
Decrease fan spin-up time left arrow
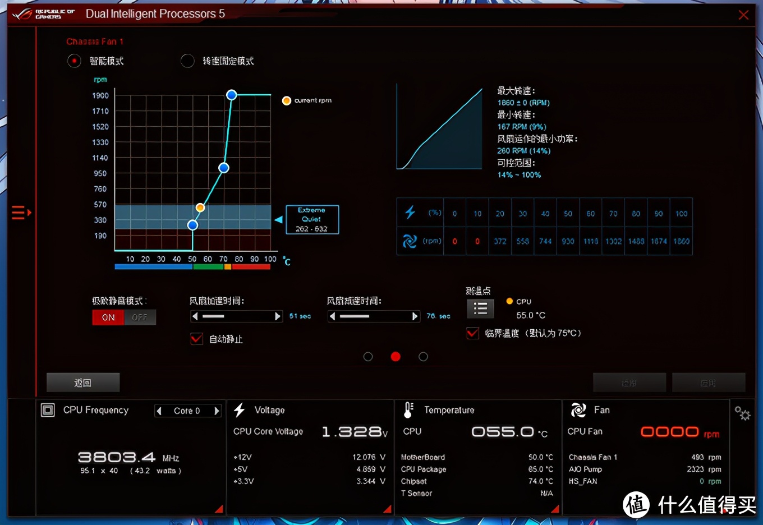pos(195,316)
